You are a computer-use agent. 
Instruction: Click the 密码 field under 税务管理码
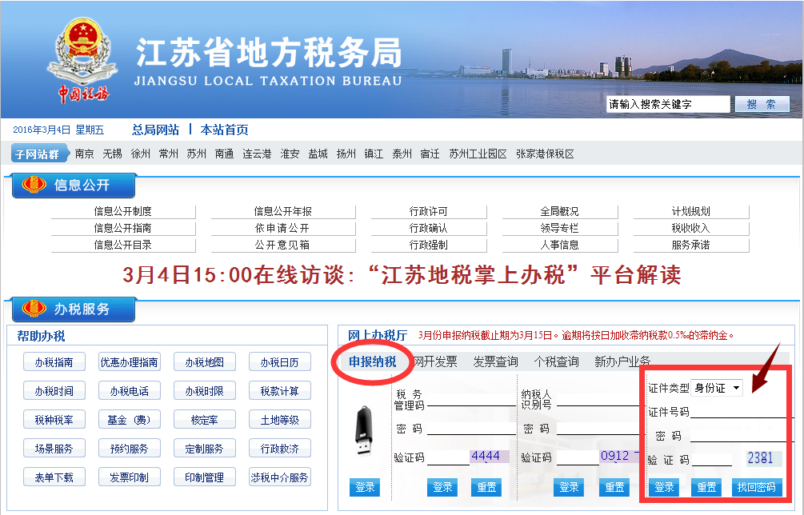click(471, 429)
